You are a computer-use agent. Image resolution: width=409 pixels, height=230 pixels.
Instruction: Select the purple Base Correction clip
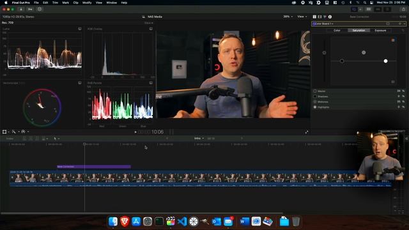94,167
